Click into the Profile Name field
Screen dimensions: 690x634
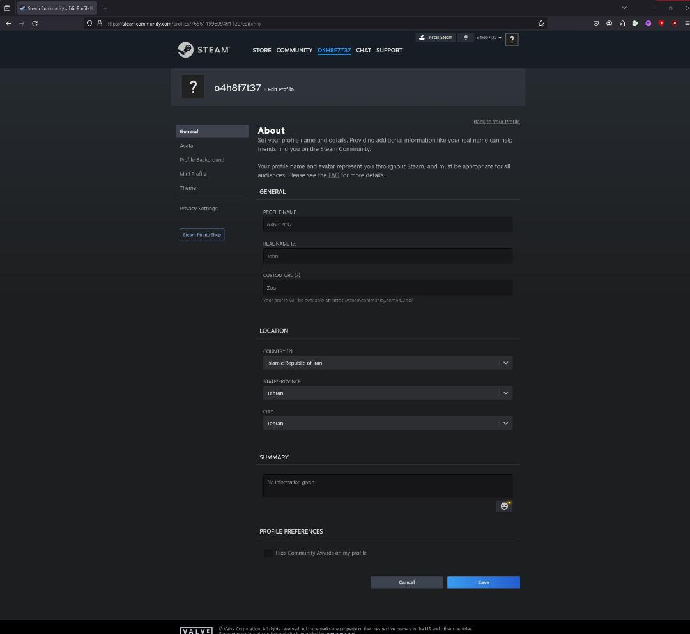click(388, 225)
